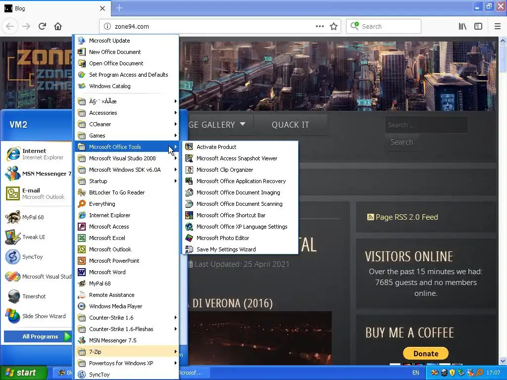Launch BitLocker To Go Reader
The height and width of the screenshot is (380, 507).
(127, 192)
